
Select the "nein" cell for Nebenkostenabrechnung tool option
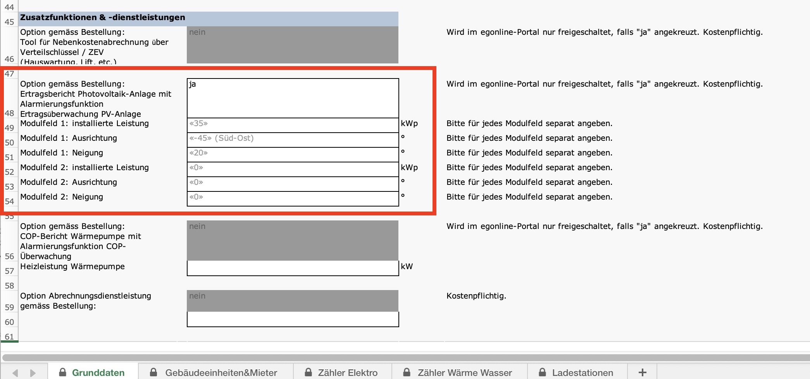click(293, 45)
